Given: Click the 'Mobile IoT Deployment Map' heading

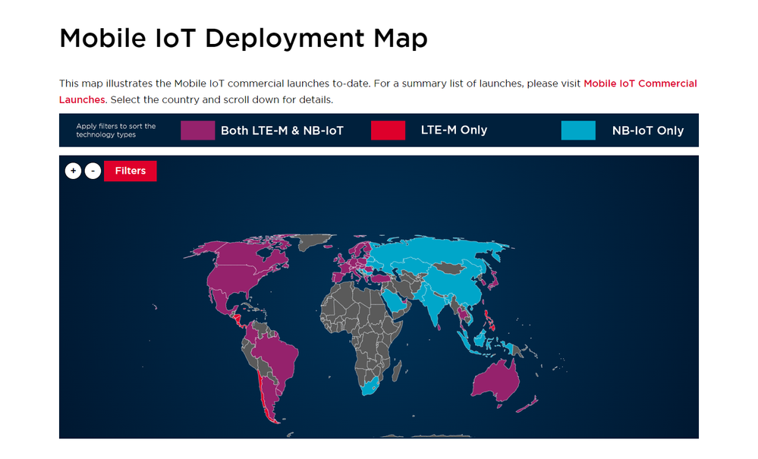Looking at the screenshot, I should point(243,38).
